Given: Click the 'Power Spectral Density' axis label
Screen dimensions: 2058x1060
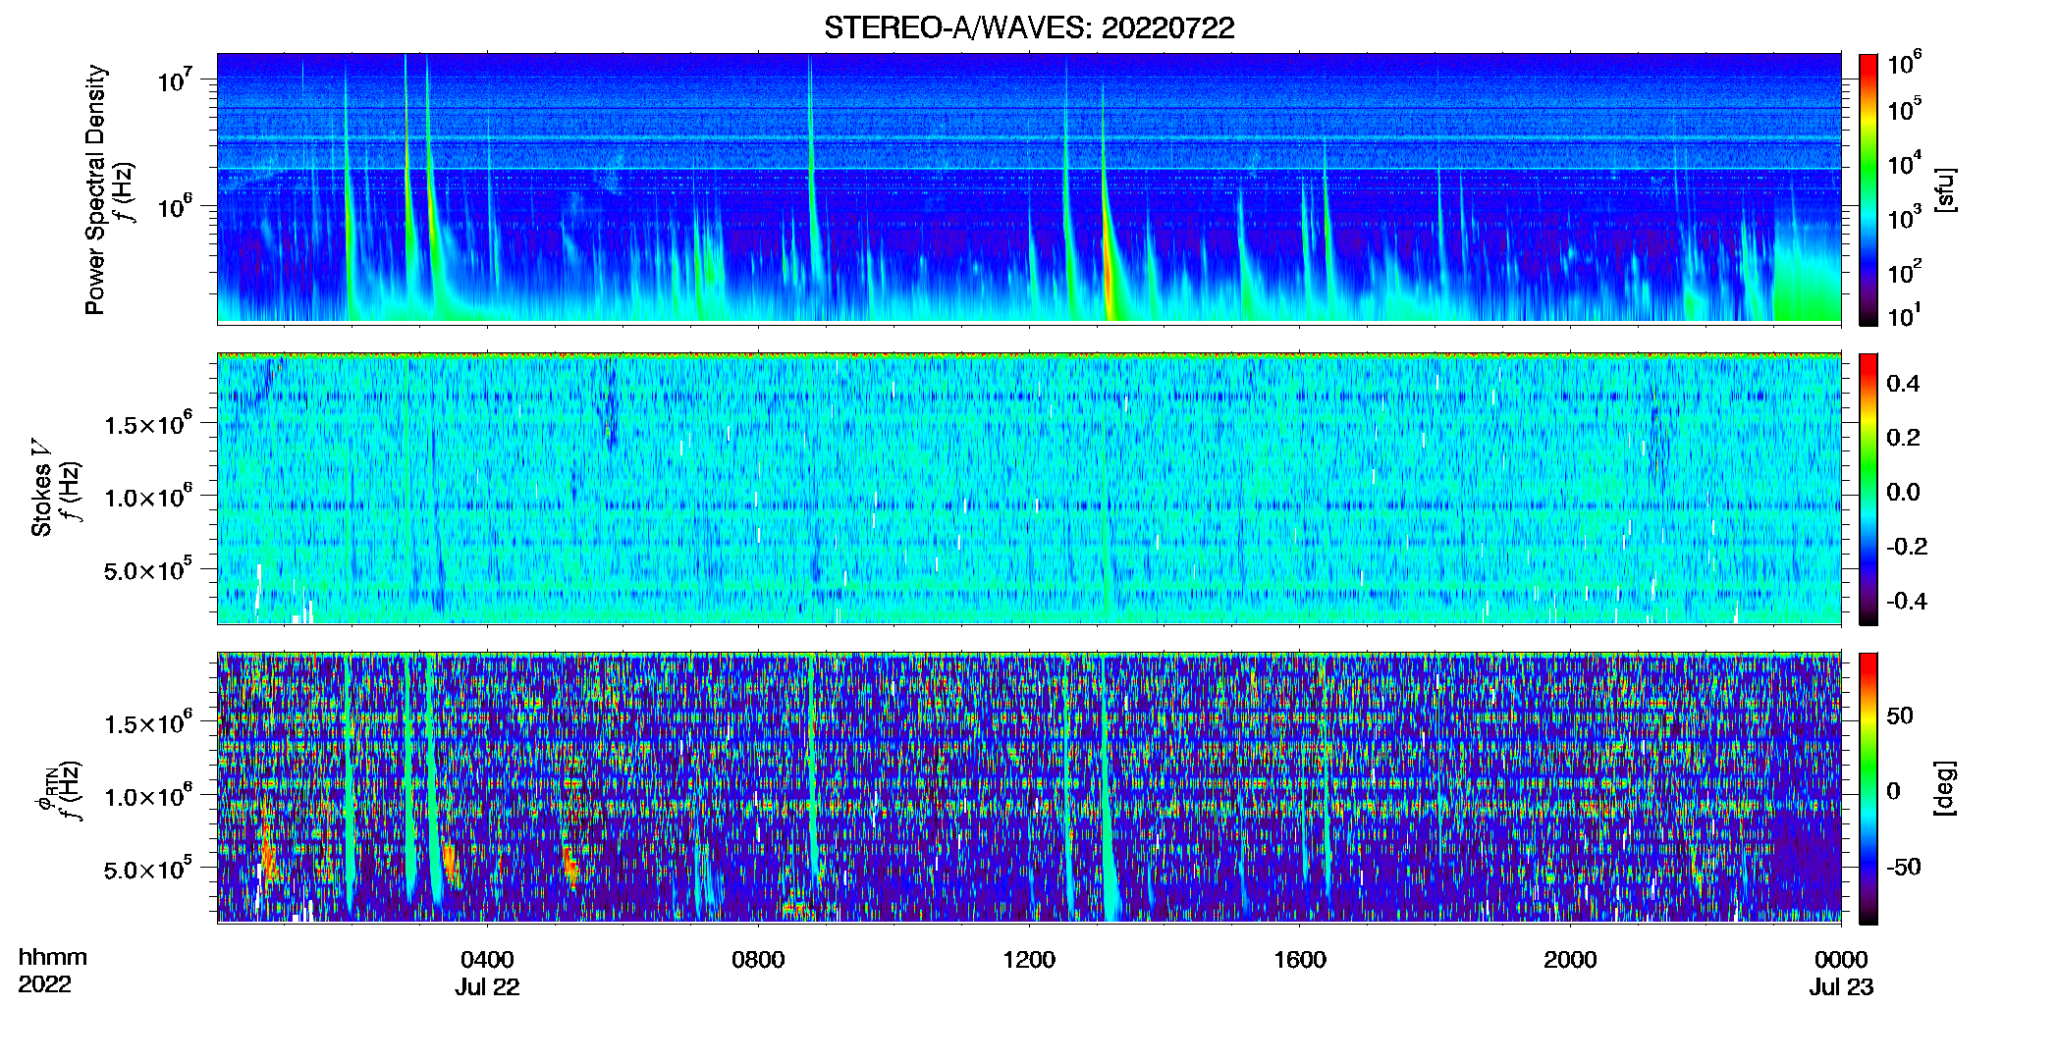Looking at the screenshot, I should (95, 189).
